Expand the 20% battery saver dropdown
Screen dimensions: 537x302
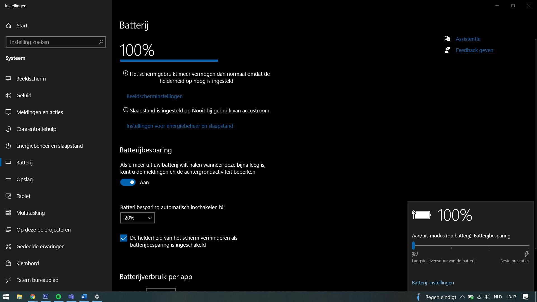[x=138, y=218]
